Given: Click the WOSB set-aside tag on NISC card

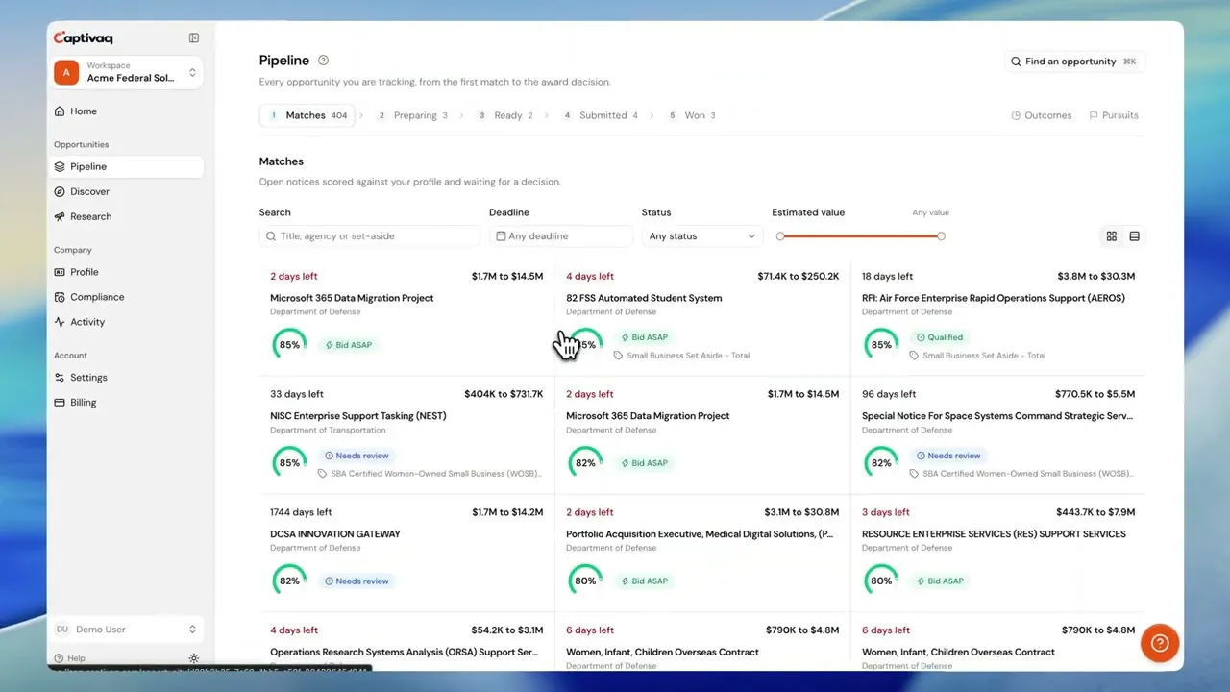Looking at the screenshot, I should click(x=430, y=474).
